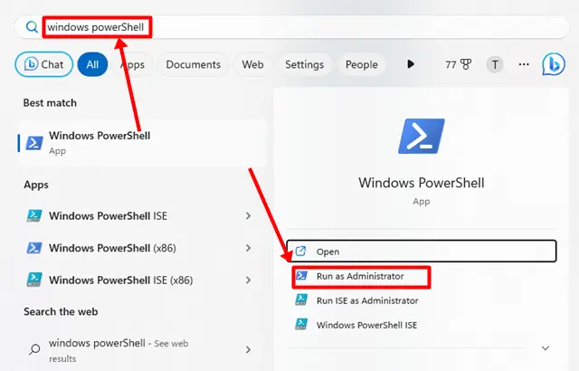Image resolution: width=579 pixels, height=371 pixels.
Task: Switch to the Apps filter tab
Action: (132, 64)
